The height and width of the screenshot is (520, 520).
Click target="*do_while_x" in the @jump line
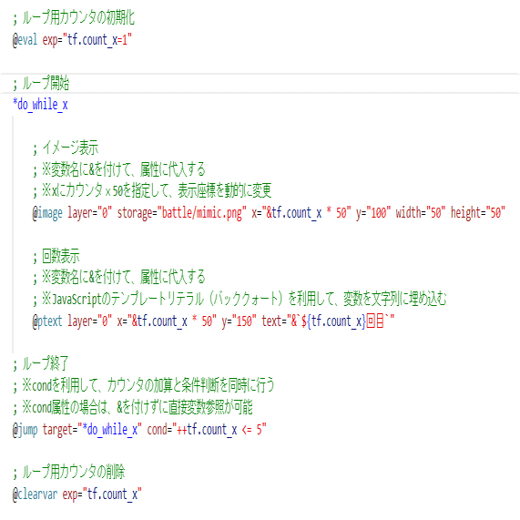click(92, 430)
